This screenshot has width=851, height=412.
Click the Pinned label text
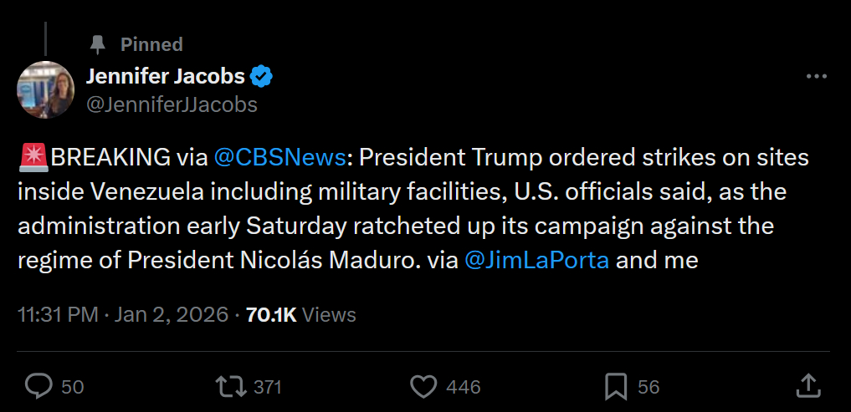pyautogui.click(x=151, y=43)
